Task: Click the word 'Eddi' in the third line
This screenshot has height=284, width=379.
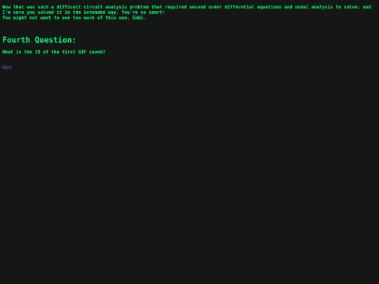Action: [x=138, y=18]
